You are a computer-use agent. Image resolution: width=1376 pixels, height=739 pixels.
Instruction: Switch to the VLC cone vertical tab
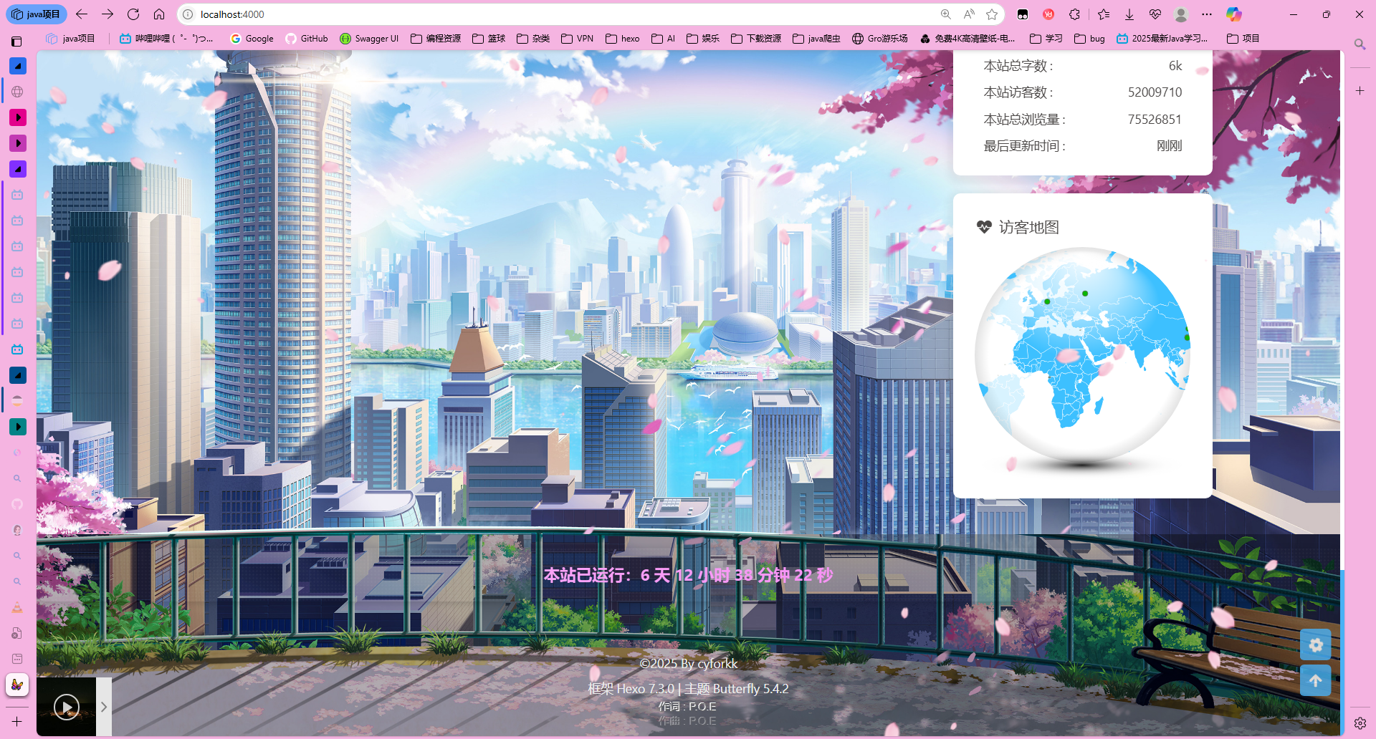point(17,607)
